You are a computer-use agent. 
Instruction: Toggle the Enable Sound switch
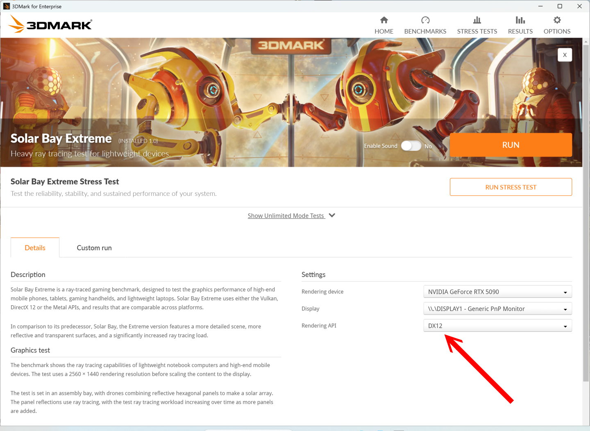coord(411,146)
